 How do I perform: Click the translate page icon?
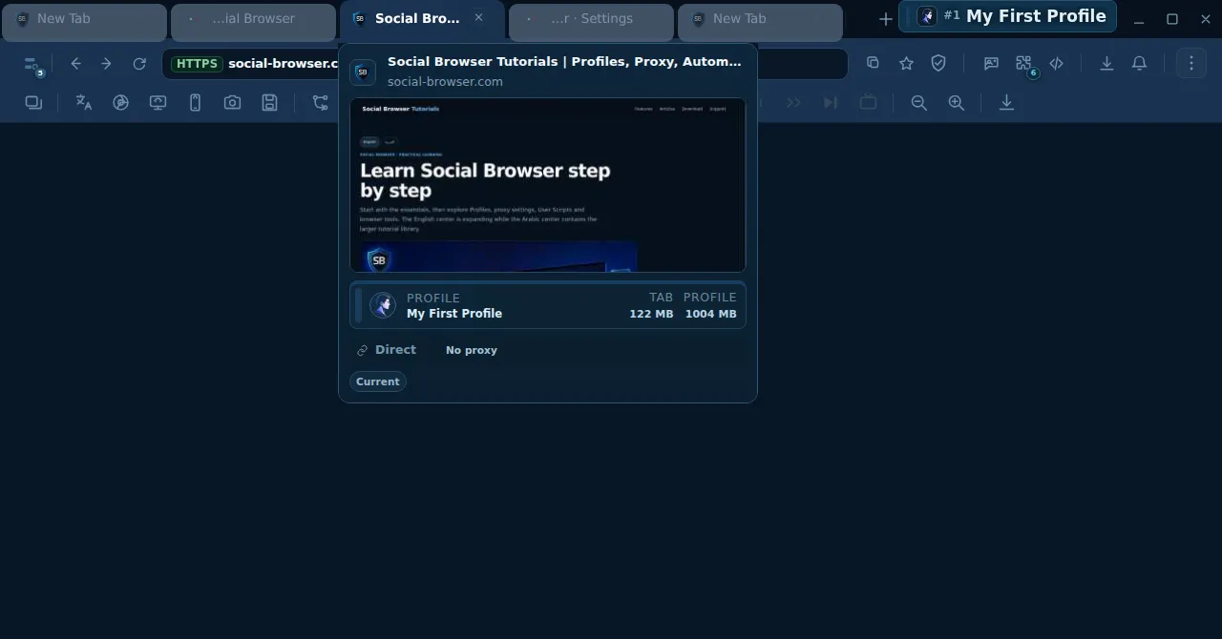coord(84,102)
